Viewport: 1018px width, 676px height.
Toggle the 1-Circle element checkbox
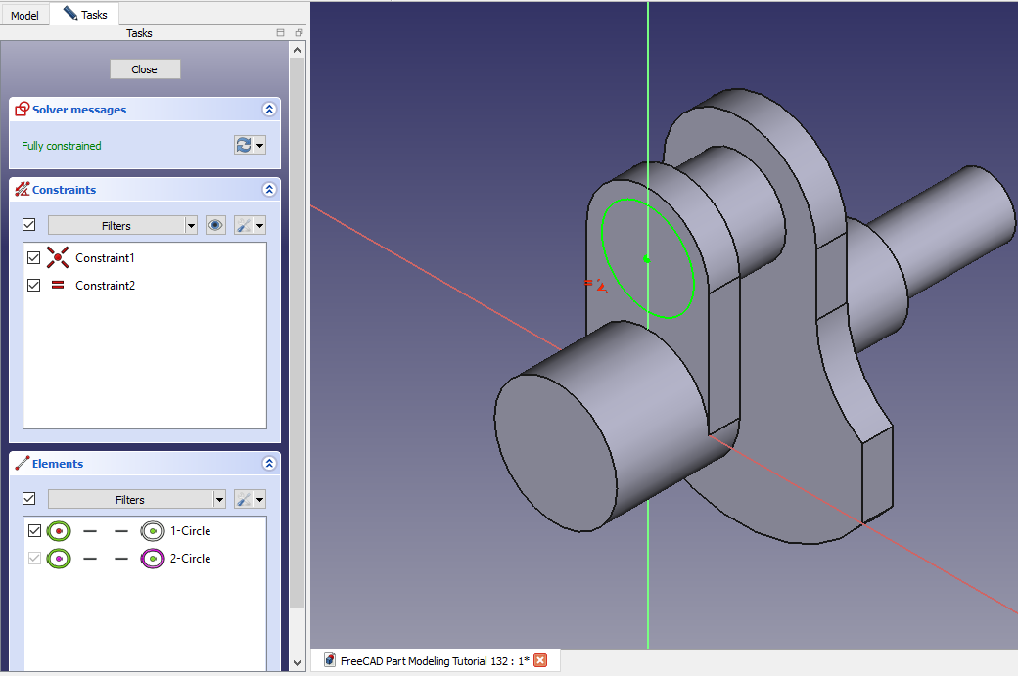(34, 531)
